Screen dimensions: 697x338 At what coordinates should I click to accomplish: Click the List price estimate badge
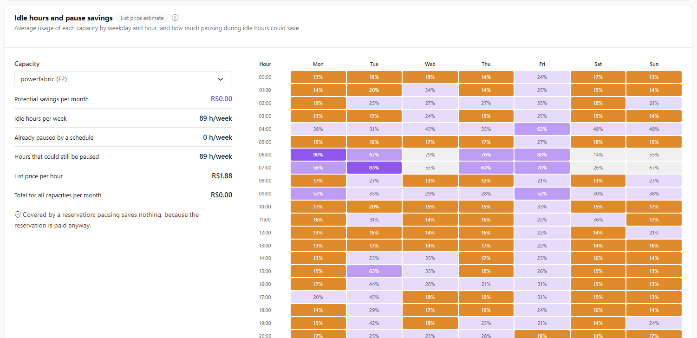142,18
